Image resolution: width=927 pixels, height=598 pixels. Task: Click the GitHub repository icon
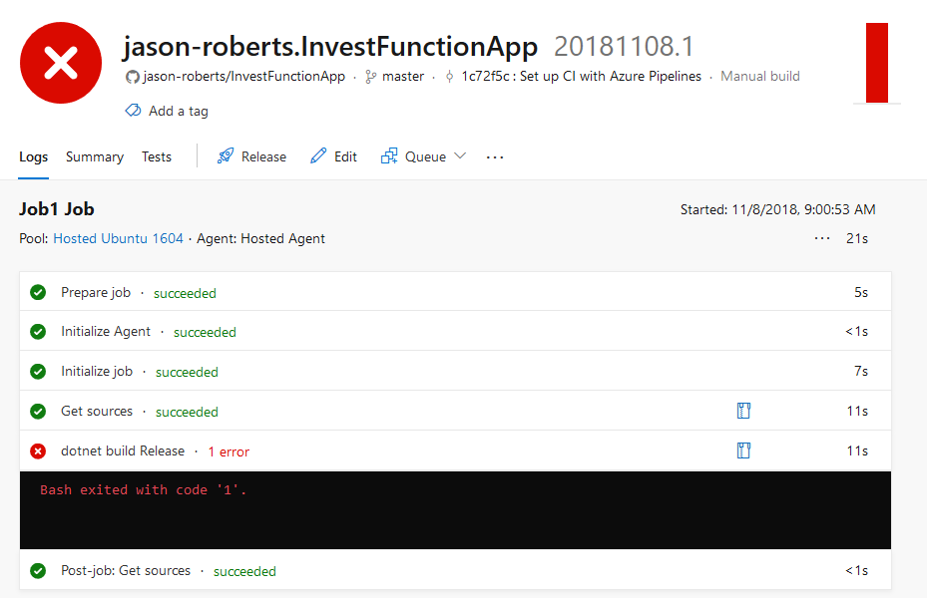click(x=131, y=76)
